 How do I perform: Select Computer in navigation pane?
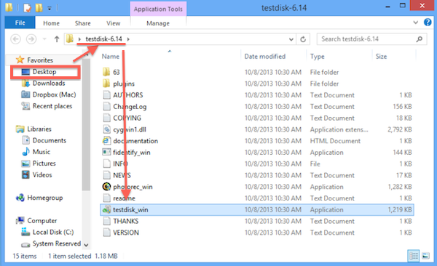tap(42, 221)
